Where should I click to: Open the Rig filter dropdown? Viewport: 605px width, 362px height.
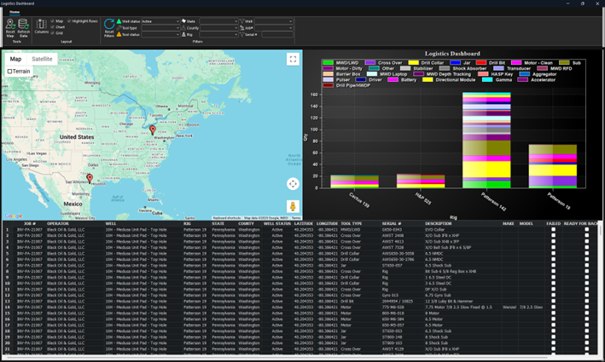coord(218,35)
